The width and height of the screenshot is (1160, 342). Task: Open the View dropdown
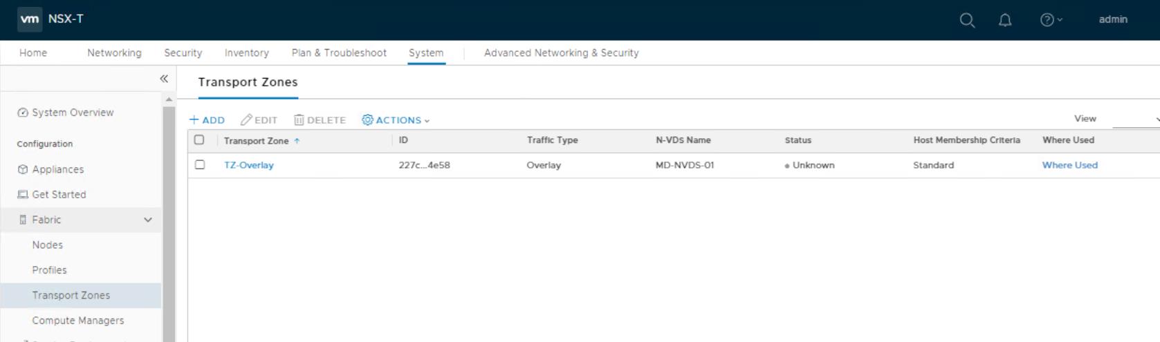pyautogui.click(x=1135, y=120)
